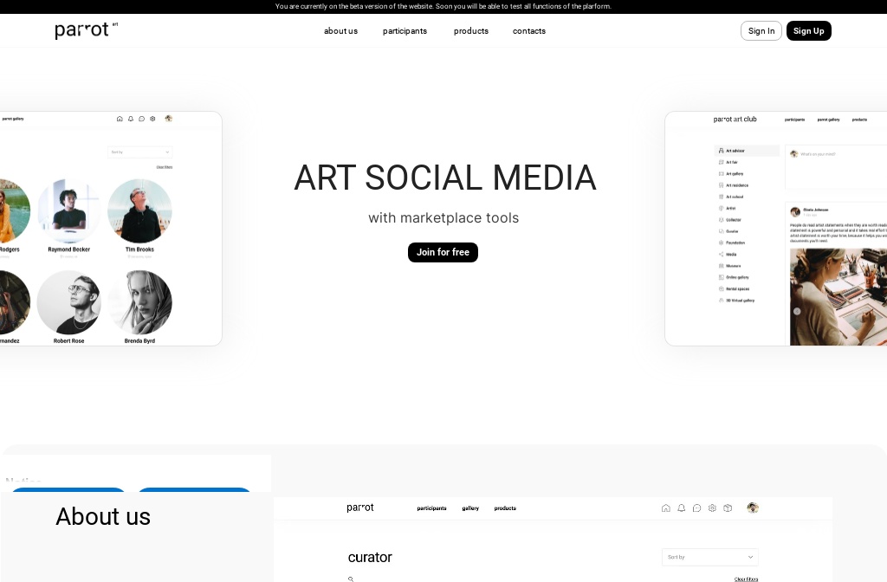The height and width of the screenshot is (582, 887).
Task: Click the magnifier search icon below the curator heading
Action: [351, 579]
